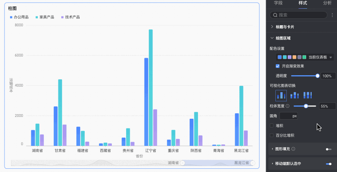
Task: Turn off the 移动端默认选中 toggle
Action: pyautogui.click(x=329, y=164)
